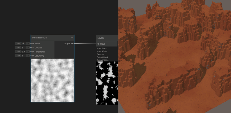This screenshot has width=231, height=113.
Task: Select the Output Black property
Action: (x=102, y=57)
